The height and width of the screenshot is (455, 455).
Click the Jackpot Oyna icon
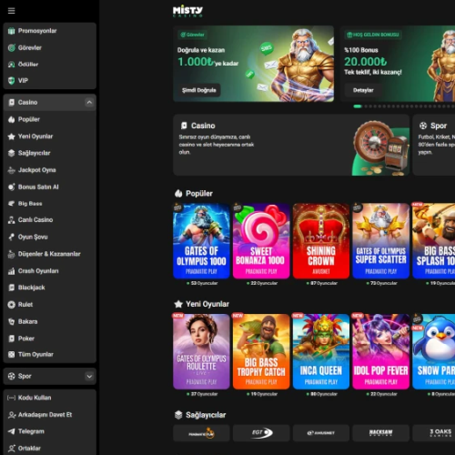point(11,170)
